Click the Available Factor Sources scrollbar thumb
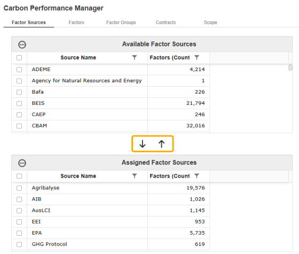This screenshot has height=254, width=299. pos(290,67)
